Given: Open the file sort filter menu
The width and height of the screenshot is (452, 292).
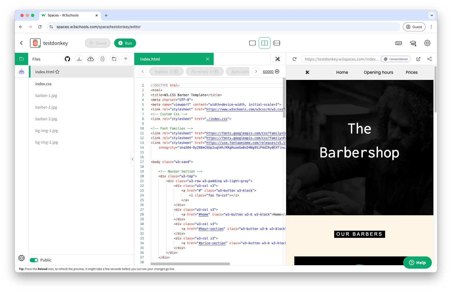Looking at the screenshot, I should tap(126, 59).
